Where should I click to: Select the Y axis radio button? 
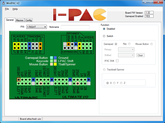pos(114,83)
